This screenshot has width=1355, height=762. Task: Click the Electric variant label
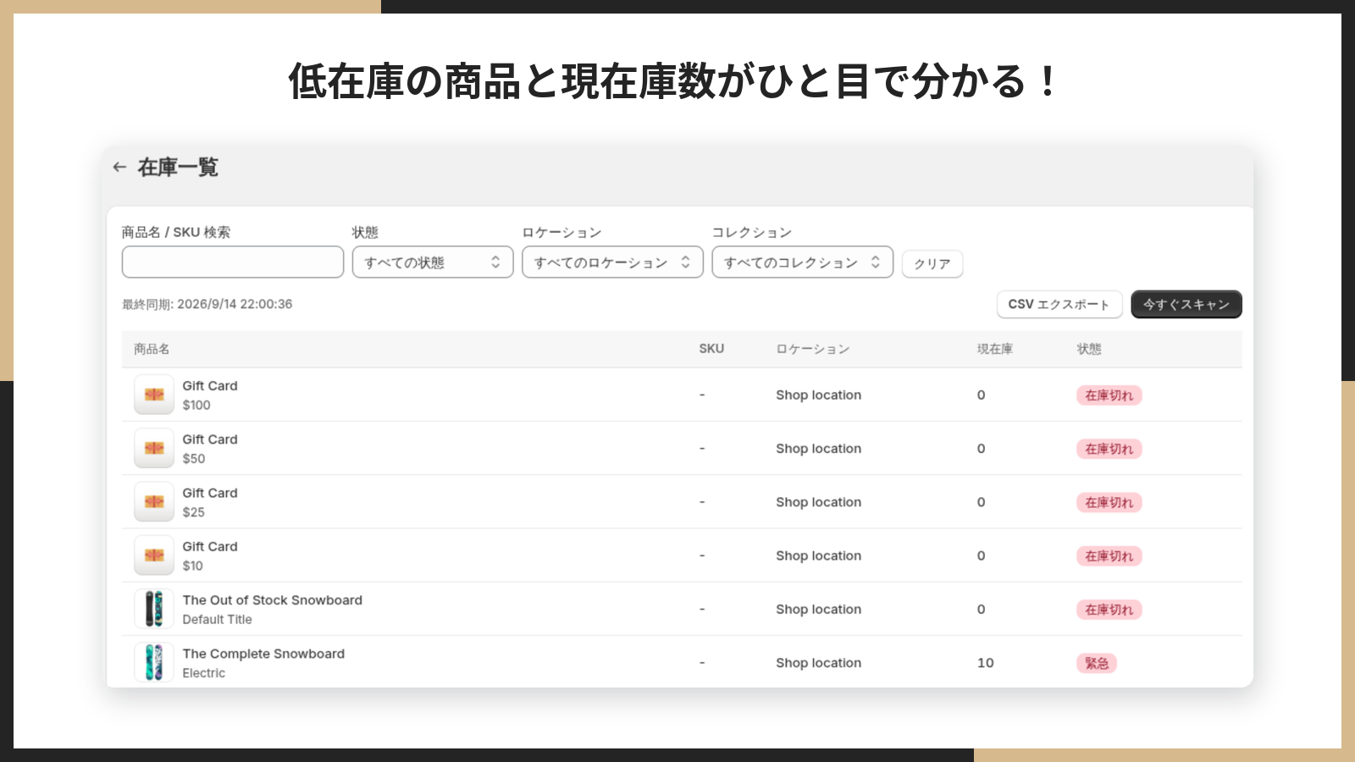204,673
